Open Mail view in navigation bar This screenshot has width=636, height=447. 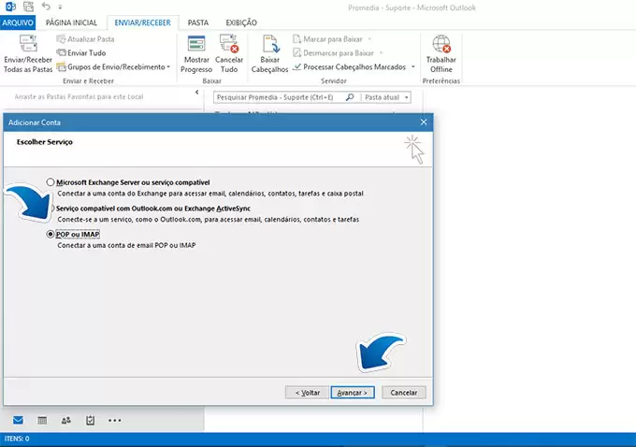click(18, 420)
